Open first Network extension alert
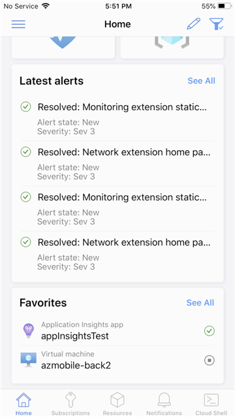This screenshot has height=417, width=235. (x=117, y=164)
